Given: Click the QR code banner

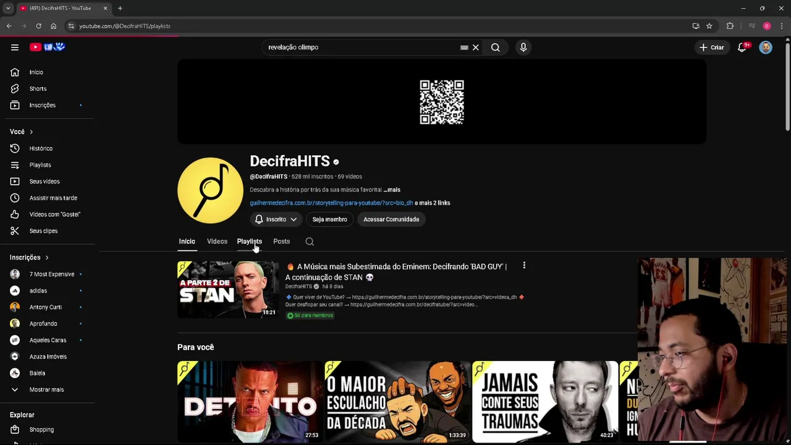Looking at the screenshot, I should (442, 102).
